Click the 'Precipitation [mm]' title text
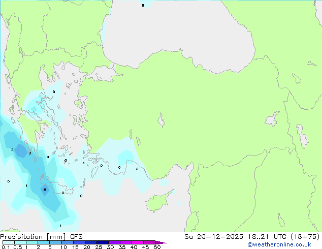Image resolution: width=322 pixels, height=249 pixels. click(x=33, y=237)
